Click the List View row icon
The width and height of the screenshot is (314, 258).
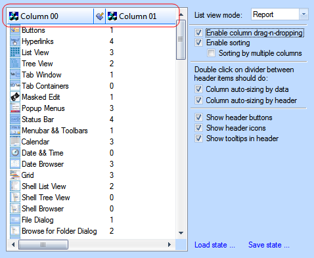[x=15, y=53]
